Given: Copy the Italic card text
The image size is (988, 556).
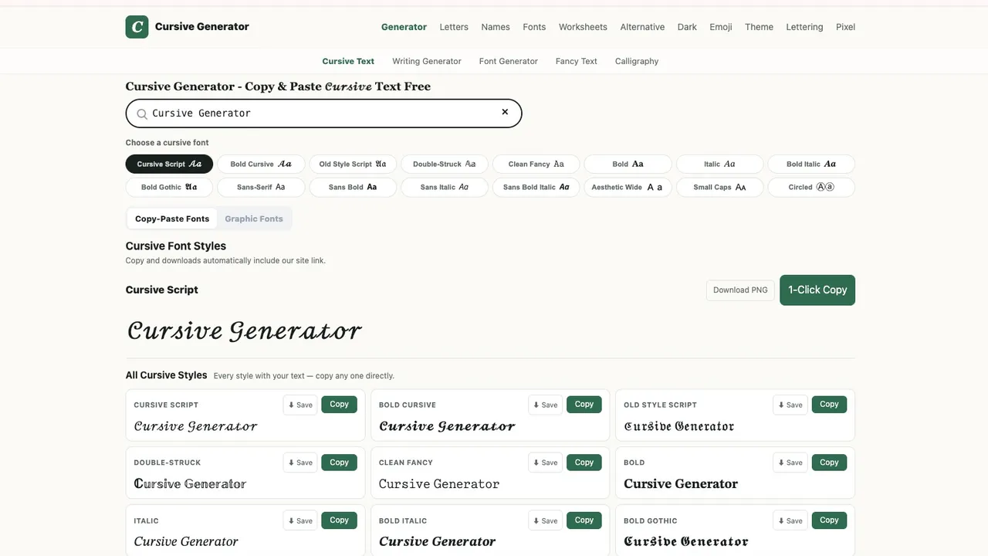Looking at the screenshot, I should [340, 520].
